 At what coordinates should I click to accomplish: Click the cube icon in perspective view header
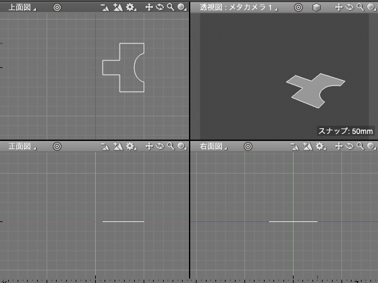point(316,8)
